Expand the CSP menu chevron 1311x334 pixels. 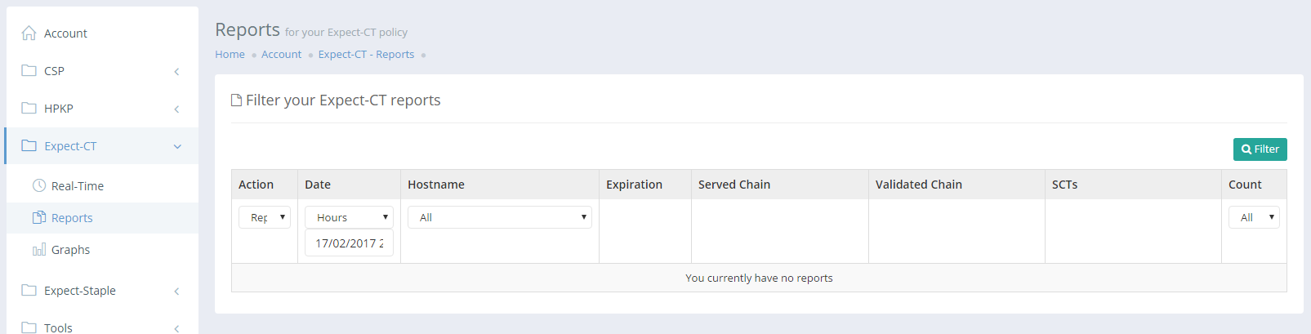tap(176, 72)
